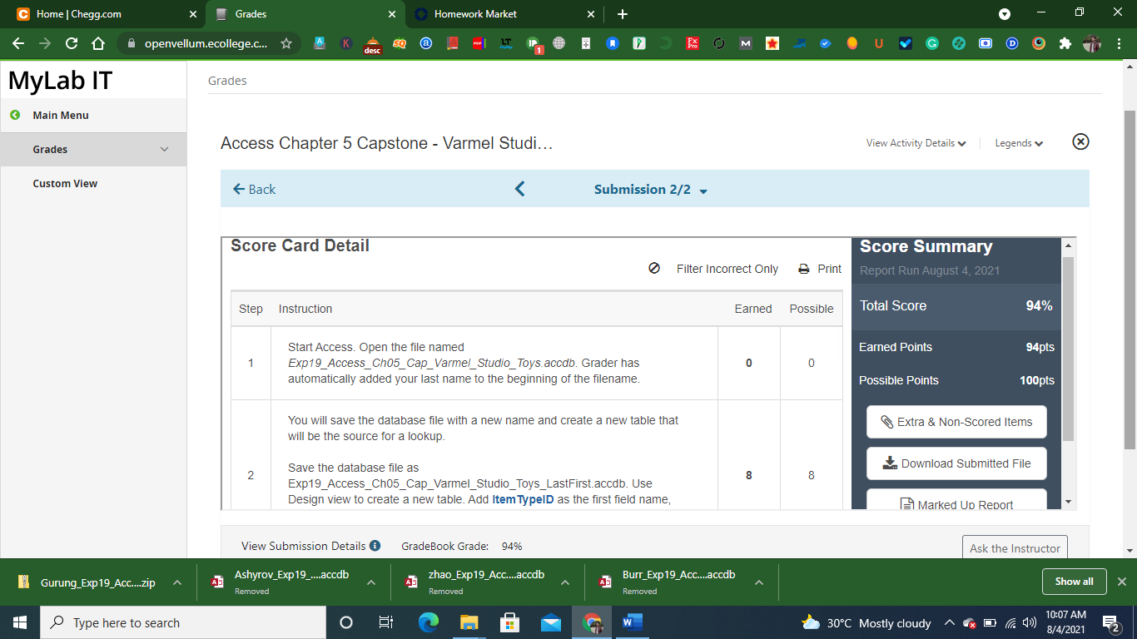Expand options for Gurung zip download
Screen dimensions: 1137x639
177,582
